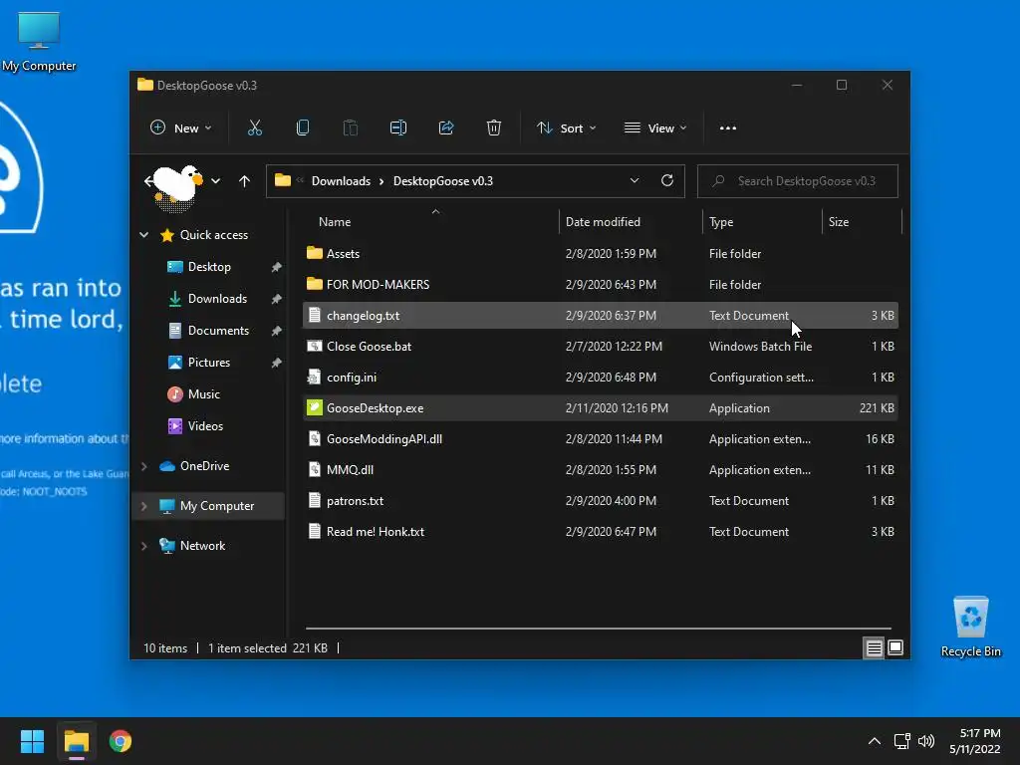Screen dimensions: 1020x765
Task: Sort by the Name column header
Action: tap(430, 222)
